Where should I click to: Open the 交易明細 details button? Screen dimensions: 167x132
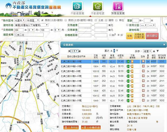click(x=71, y=128)
